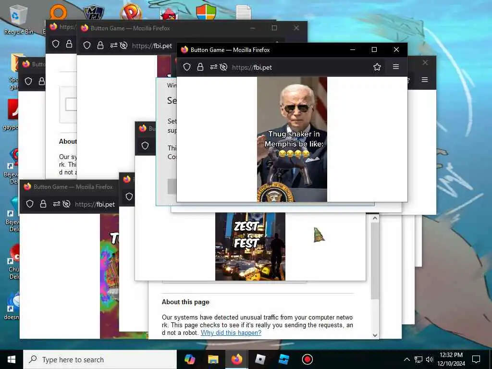This screenshot has width=492, height=369.
Task: Maximize the topmost dimmed Button Game window
Action: click(x=274, y=28)
